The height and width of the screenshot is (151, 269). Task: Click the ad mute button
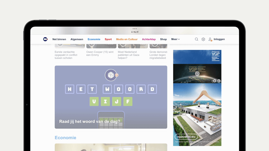(219, 81)
